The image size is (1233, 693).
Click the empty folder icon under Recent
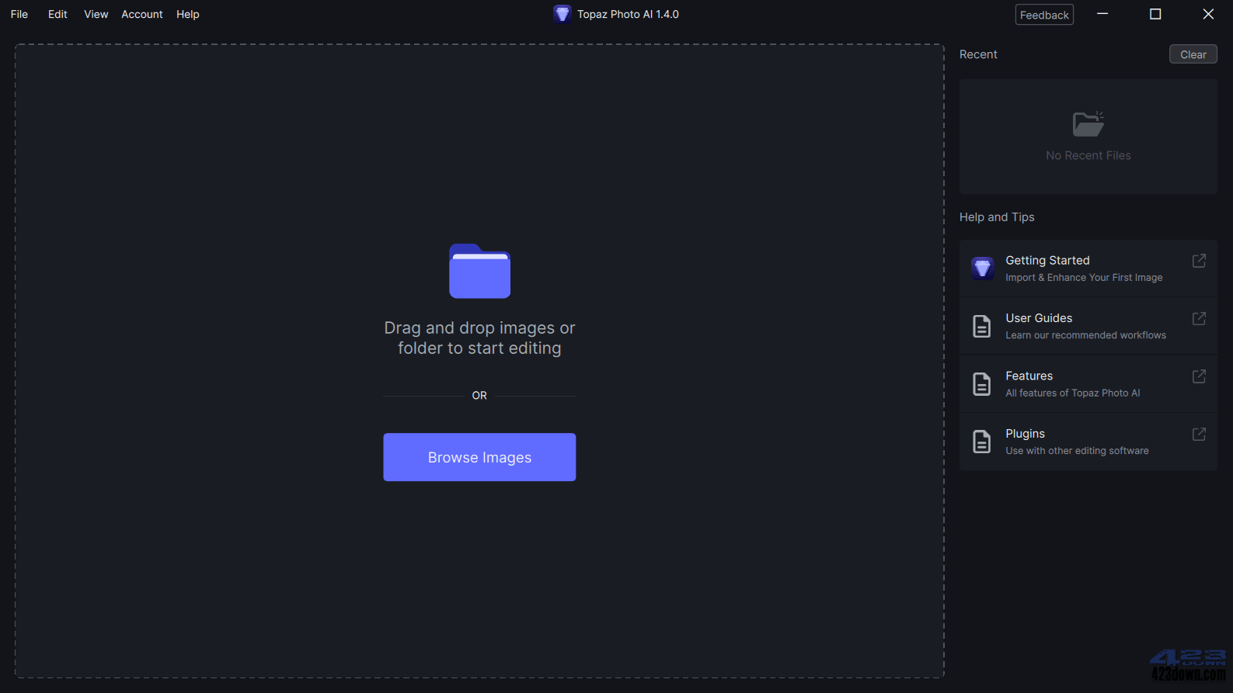(1088, 123)
